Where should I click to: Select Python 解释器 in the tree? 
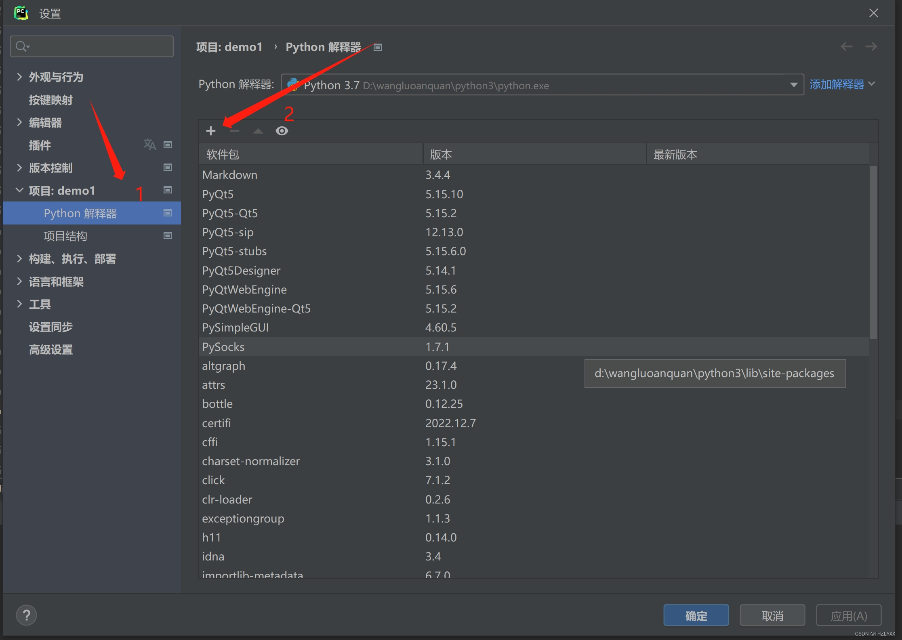click(92, 213)
